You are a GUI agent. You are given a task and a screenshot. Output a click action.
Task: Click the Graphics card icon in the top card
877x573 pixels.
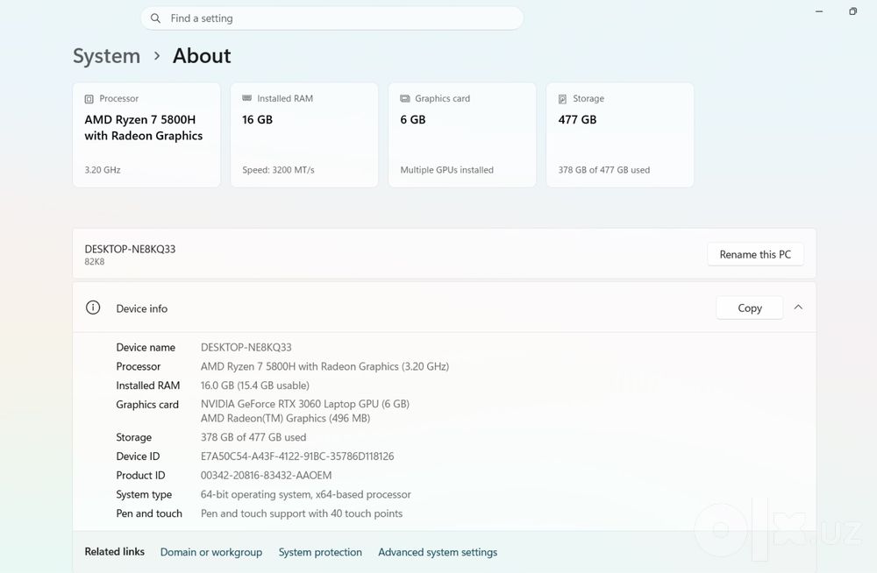[405, 98]
